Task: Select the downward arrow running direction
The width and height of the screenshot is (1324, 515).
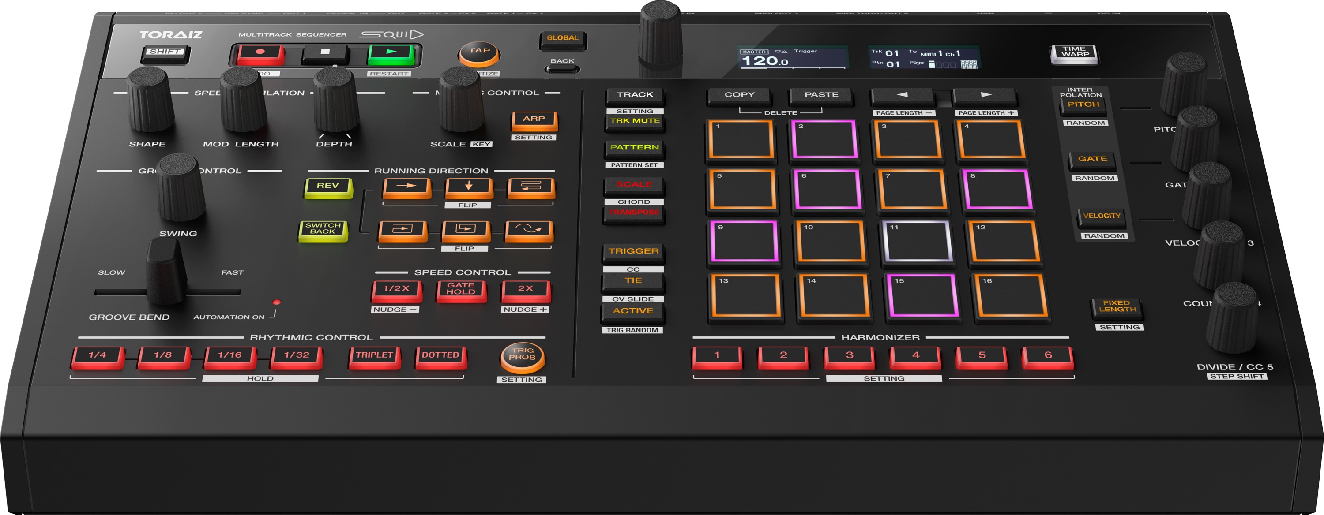Action: coord(468,187)
